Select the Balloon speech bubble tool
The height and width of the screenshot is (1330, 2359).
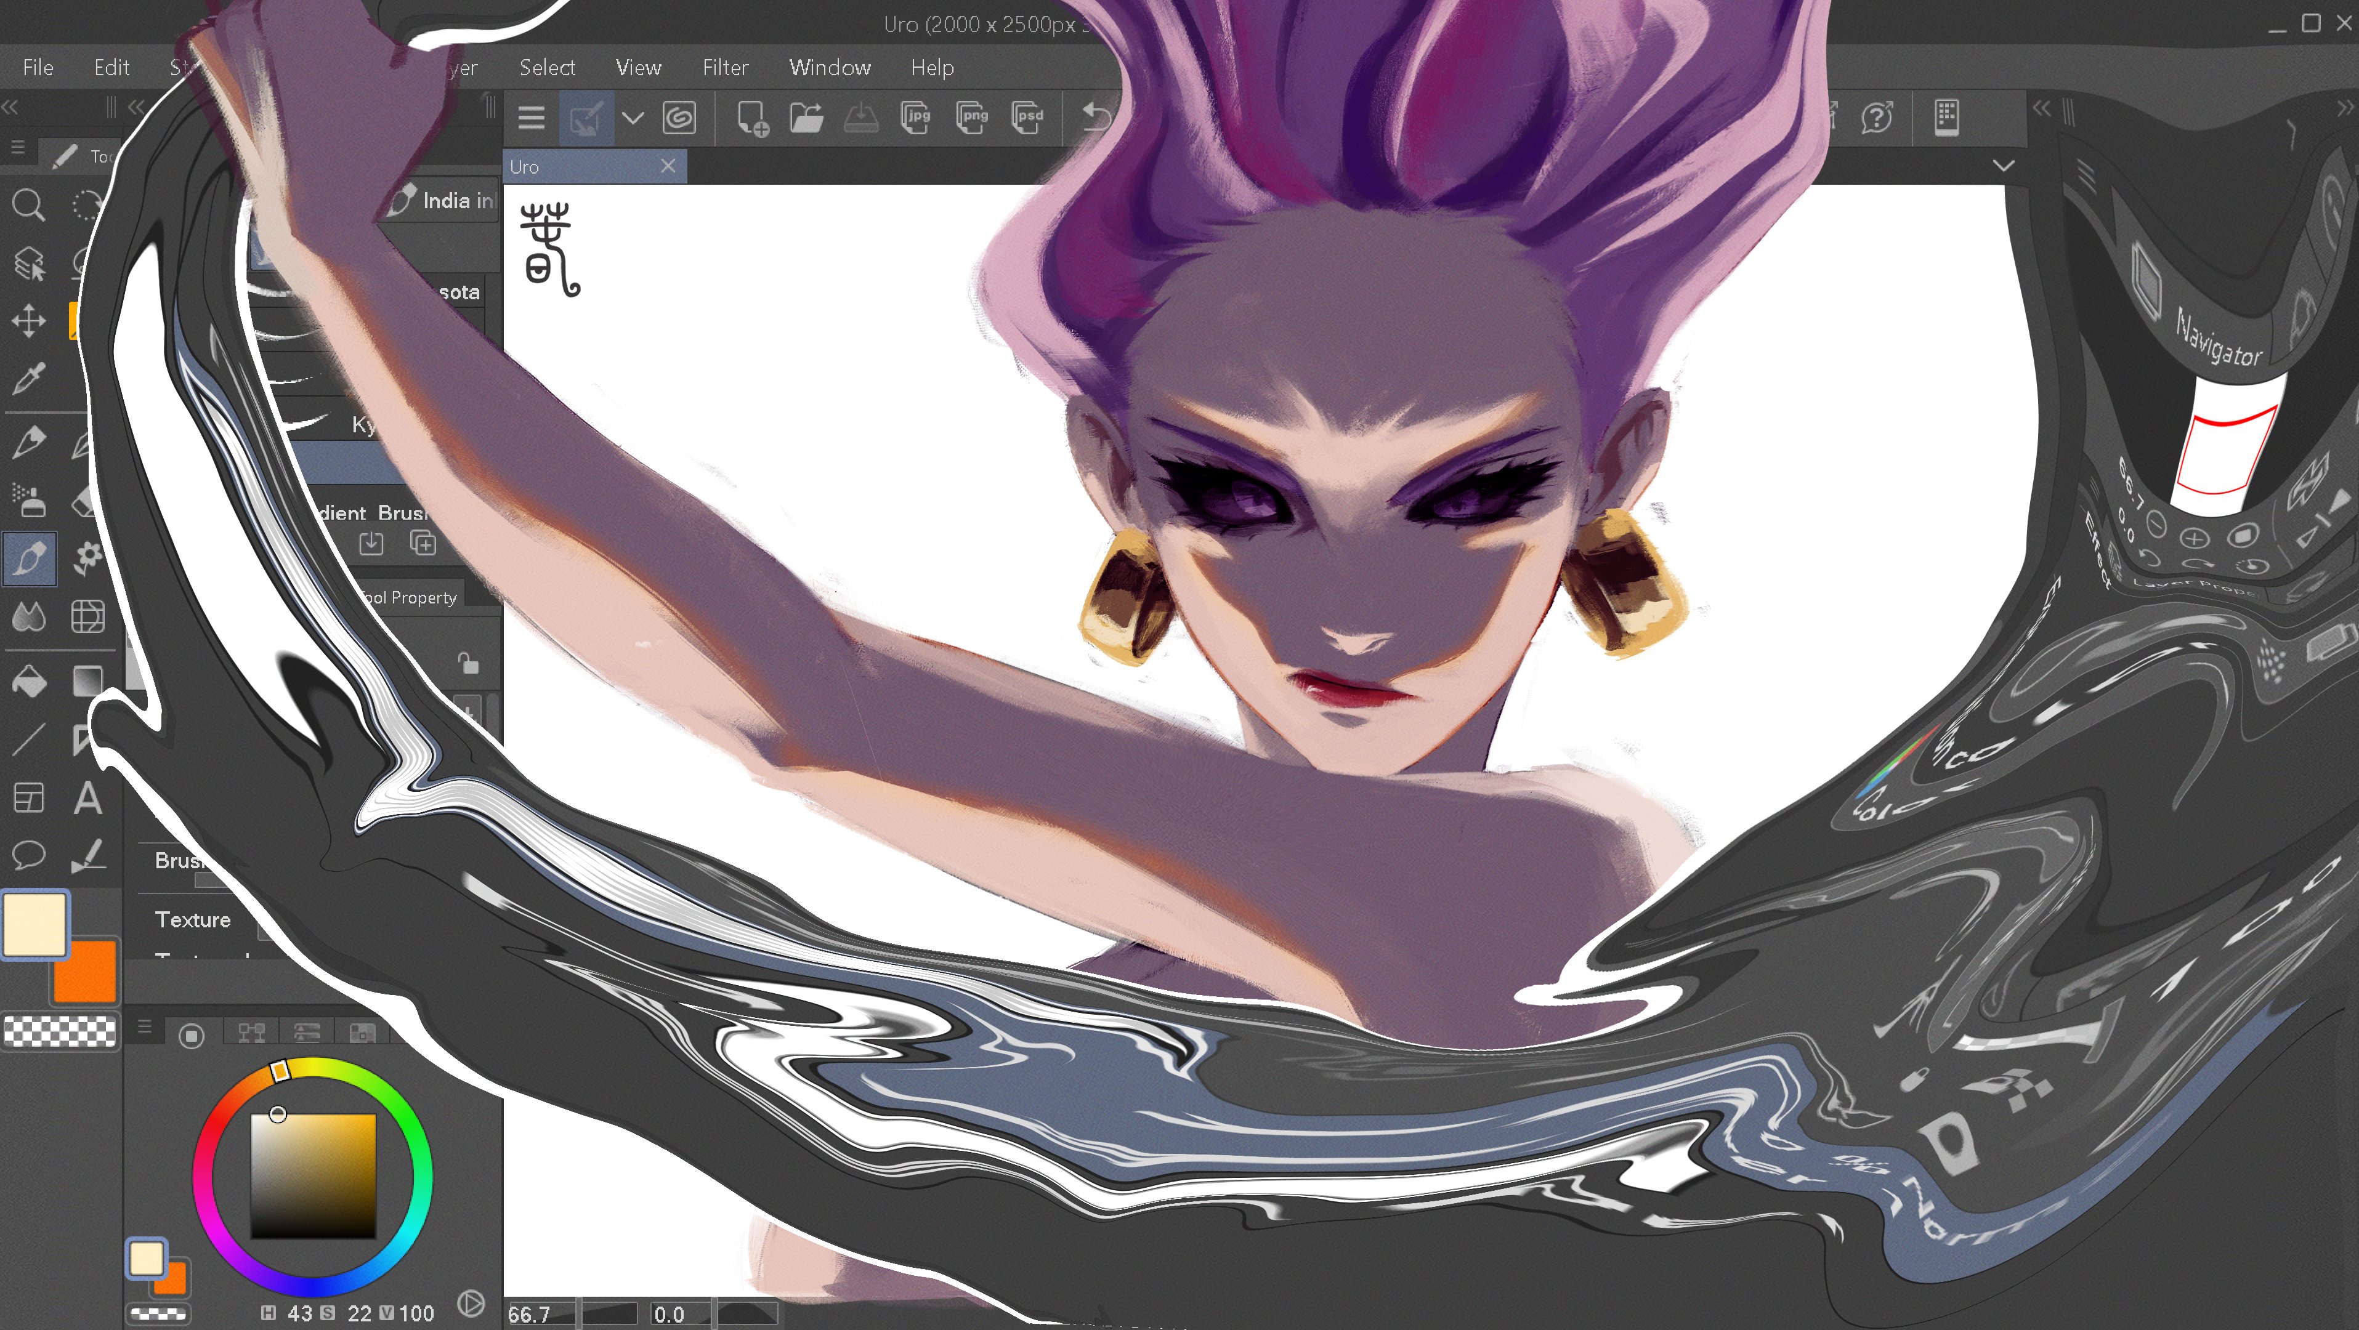(x=28, y=855)
